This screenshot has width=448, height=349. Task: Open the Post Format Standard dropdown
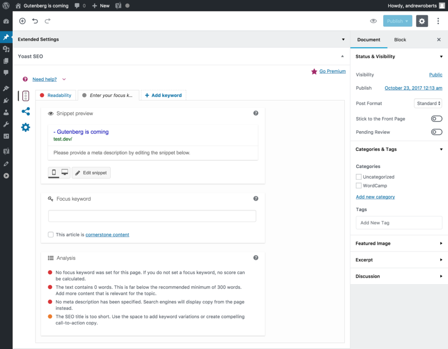[428, 103]
